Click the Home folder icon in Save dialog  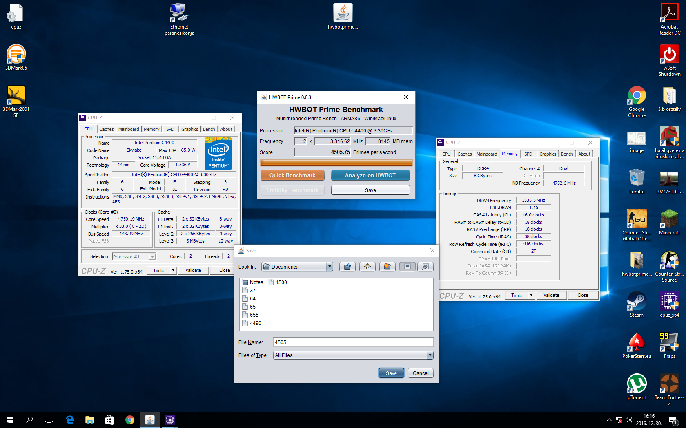click(x=367, y=267)
